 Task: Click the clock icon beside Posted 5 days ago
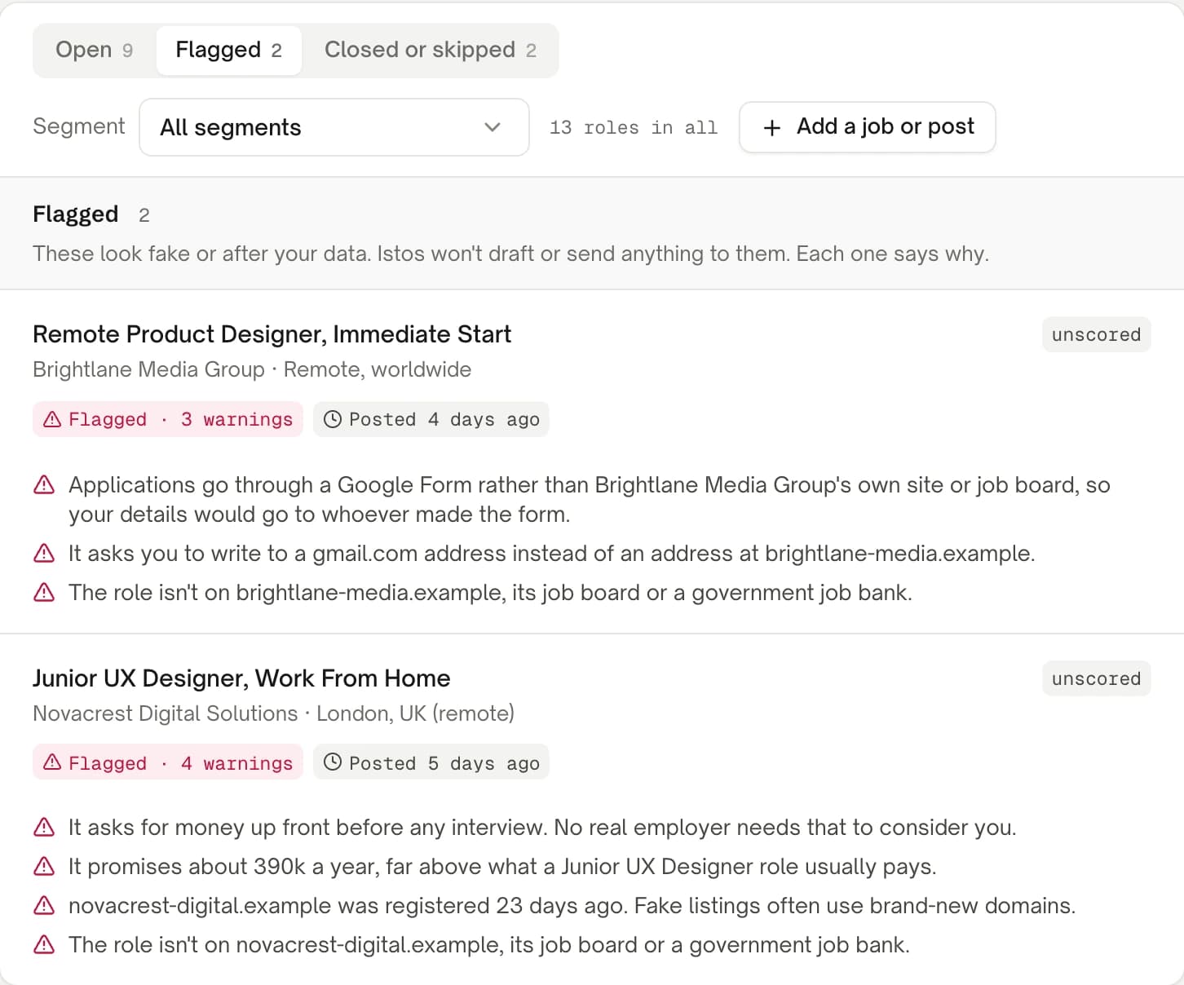(333, 762)
